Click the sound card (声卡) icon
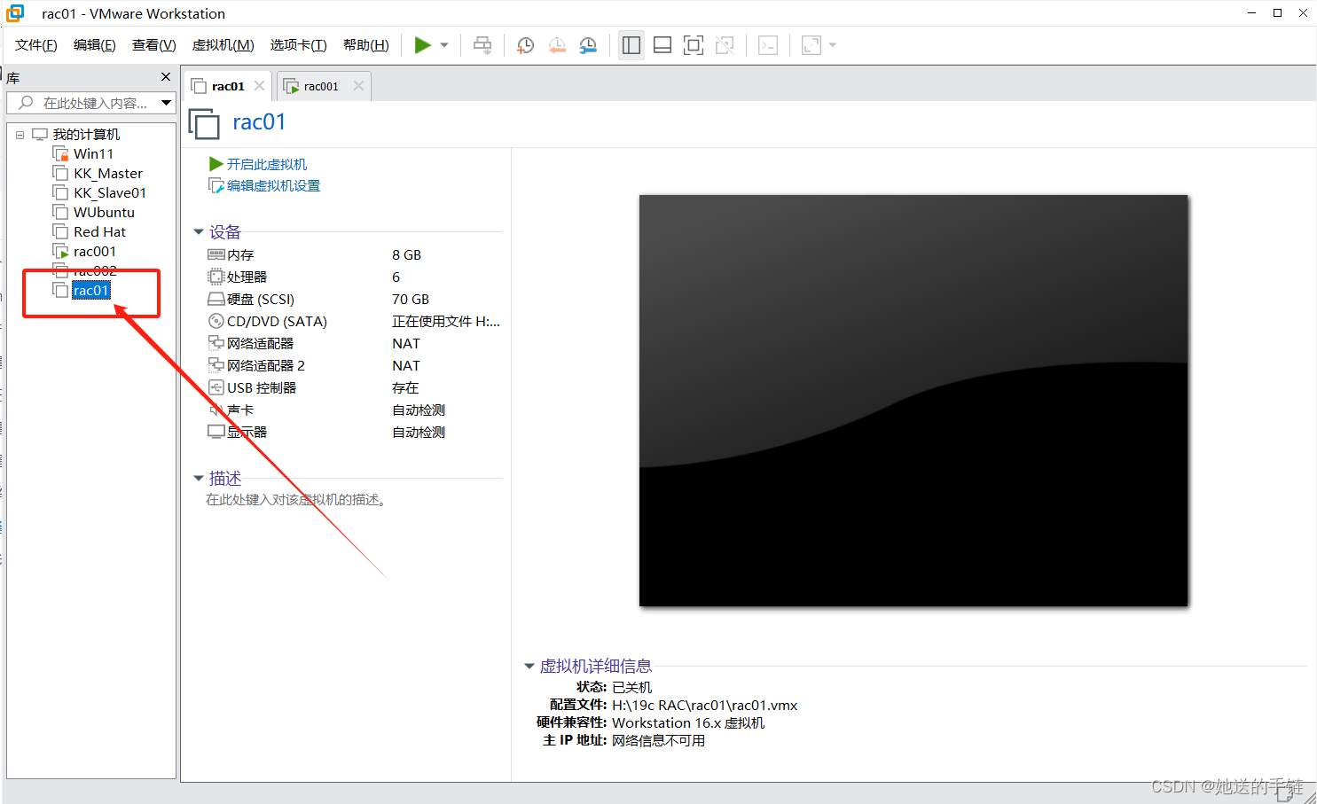The height and width of the screenshot is (804, 1317). click(216, 410)
